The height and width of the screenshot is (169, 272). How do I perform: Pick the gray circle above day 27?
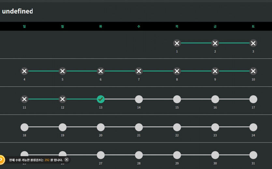click(101, 155)
